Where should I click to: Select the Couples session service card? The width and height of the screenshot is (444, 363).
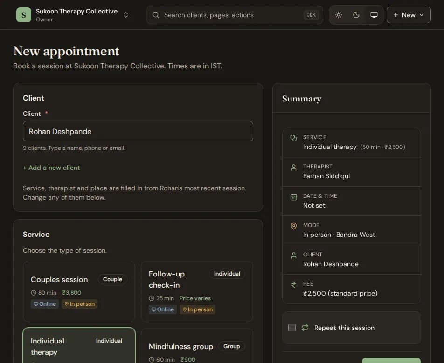click(x=79, y=291)
